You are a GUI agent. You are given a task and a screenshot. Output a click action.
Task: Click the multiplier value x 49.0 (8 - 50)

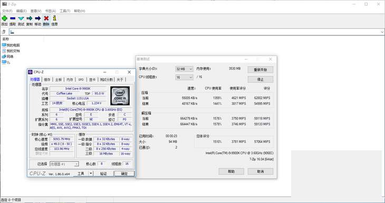pyautogui.click(x=62, y=144)
